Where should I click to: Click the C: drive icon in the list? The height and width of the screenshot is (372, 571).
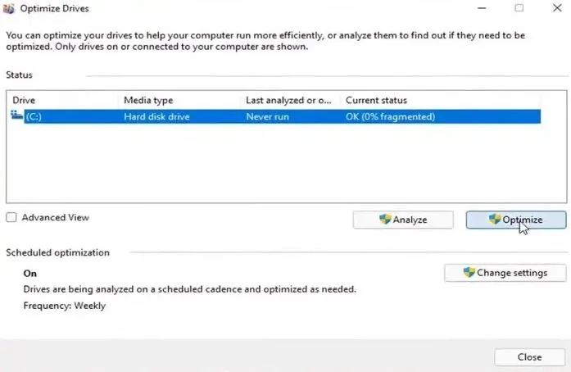[16, 116]
